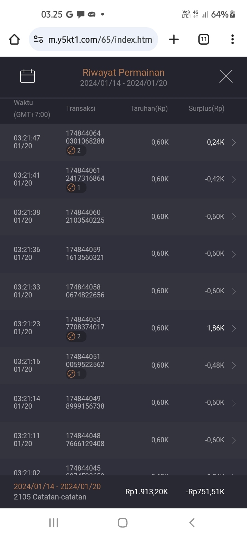Open a new browser tab
The width and height of the screenshot is (247, 537).
click(174, 40)
